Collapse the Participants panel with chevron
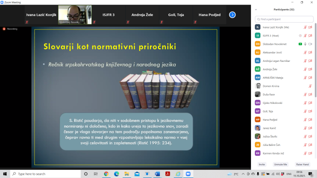Screen dimensions: 317x178 tap(256, 9)
